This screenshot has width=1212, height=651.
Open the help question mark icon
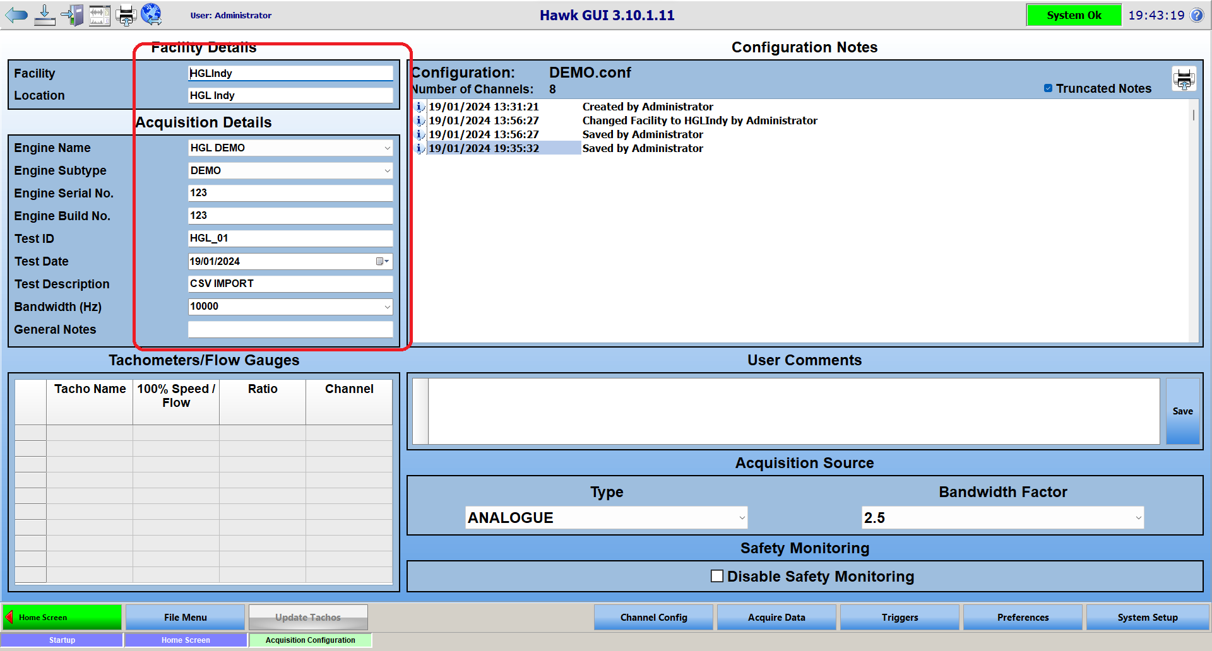[1197, 15]
